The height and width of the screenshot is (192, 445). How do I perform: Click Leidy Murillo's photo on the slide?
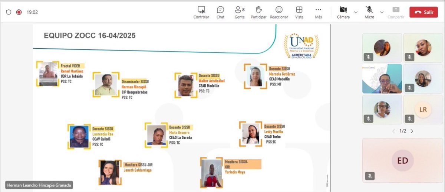tap(251, 134)
